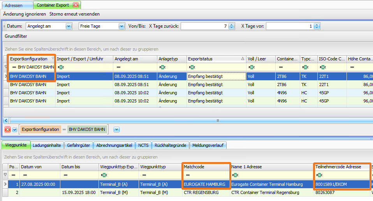Click Änderung ignorieren command
This screenshot has height=201, width=373.
tap(24, 14)
